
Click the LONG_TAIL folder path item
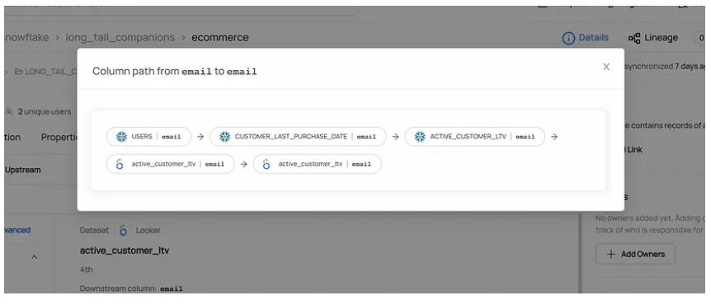click(x=46, y=72)
